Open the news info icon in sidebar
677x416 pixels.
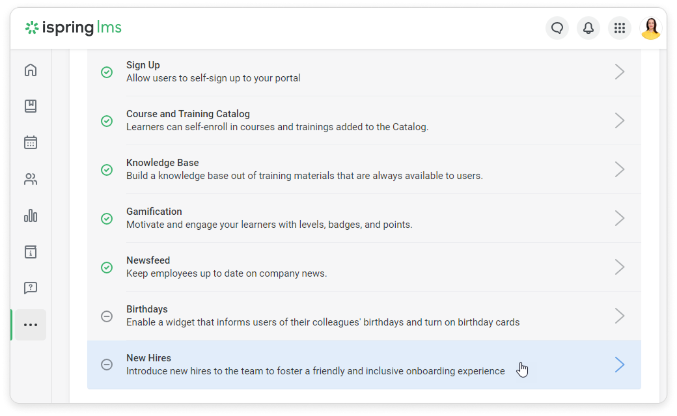(x=31, y=252)
